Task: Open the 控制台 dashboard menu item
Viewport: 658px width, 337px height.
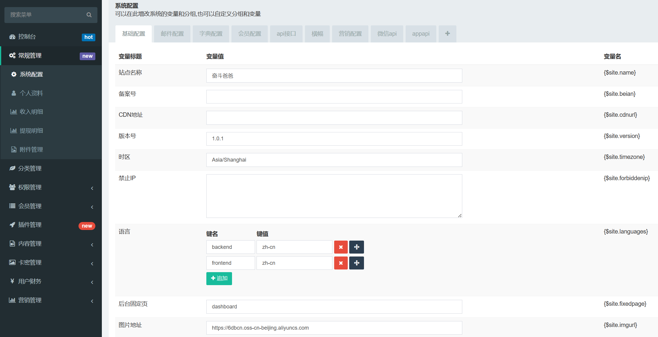Action: [x=51, y=37]
